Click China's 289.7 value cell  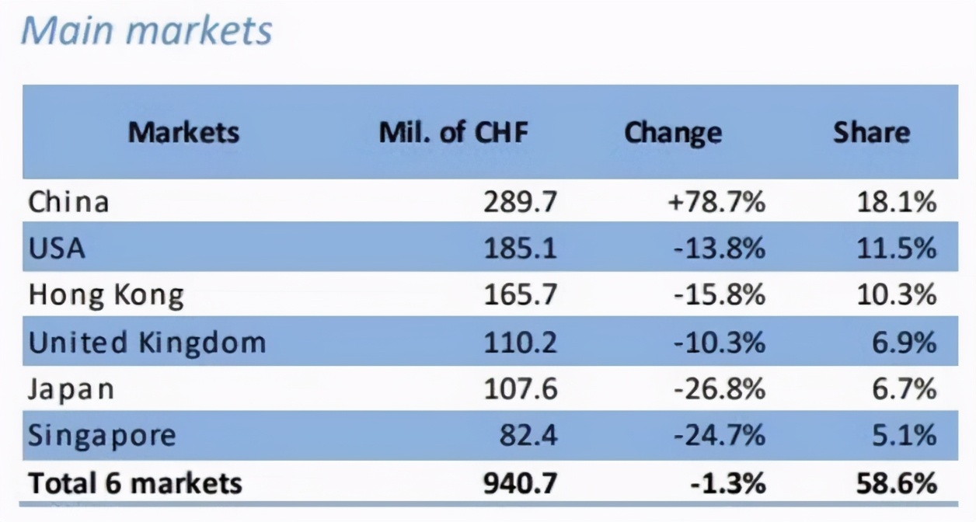coord(521,203)
